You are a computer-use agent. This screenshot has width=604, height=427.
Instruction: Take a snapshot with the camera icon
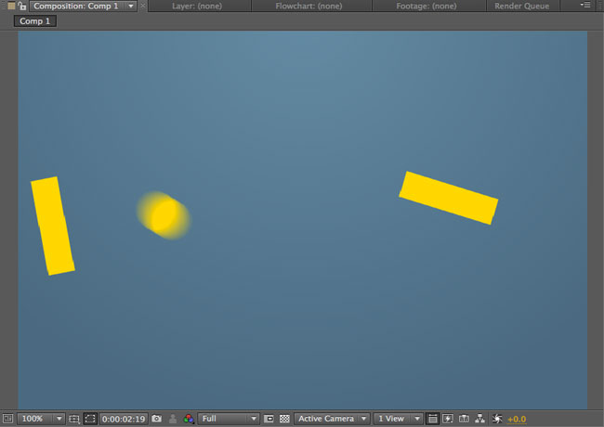click(x=157, y=419)
